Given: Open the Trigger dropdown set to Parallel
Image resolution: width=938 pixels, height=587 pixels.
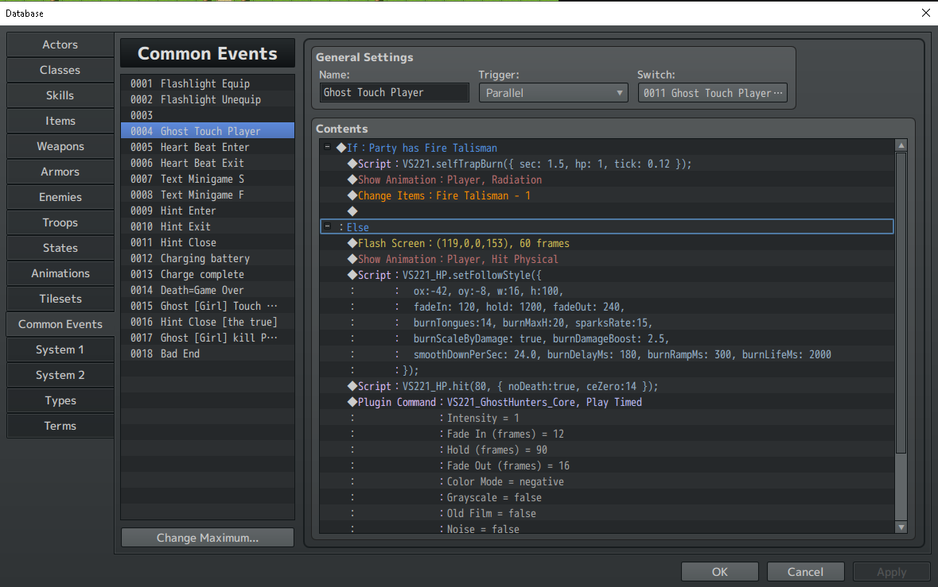Looking at the screenshot, I should (553, 93).
